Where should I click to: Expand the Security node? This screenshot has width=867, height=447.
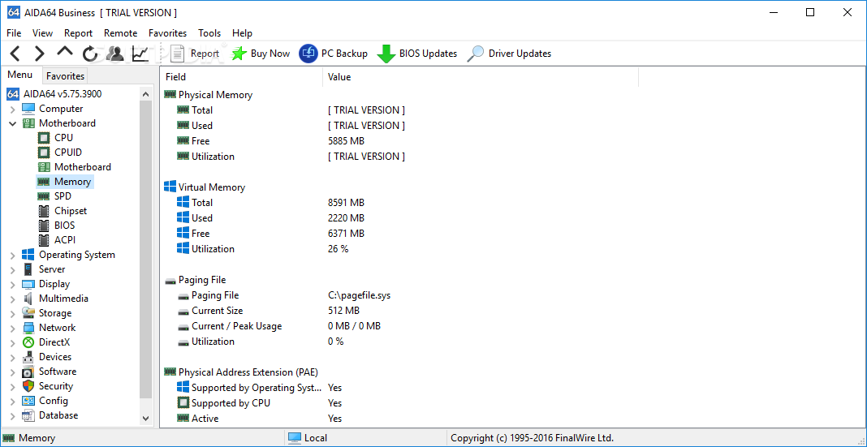coord(13,387)
